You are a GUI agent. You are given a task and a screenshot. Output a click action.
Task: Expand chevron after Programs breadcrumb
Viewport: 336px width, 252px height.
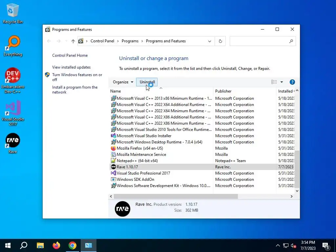coord(142,41)
